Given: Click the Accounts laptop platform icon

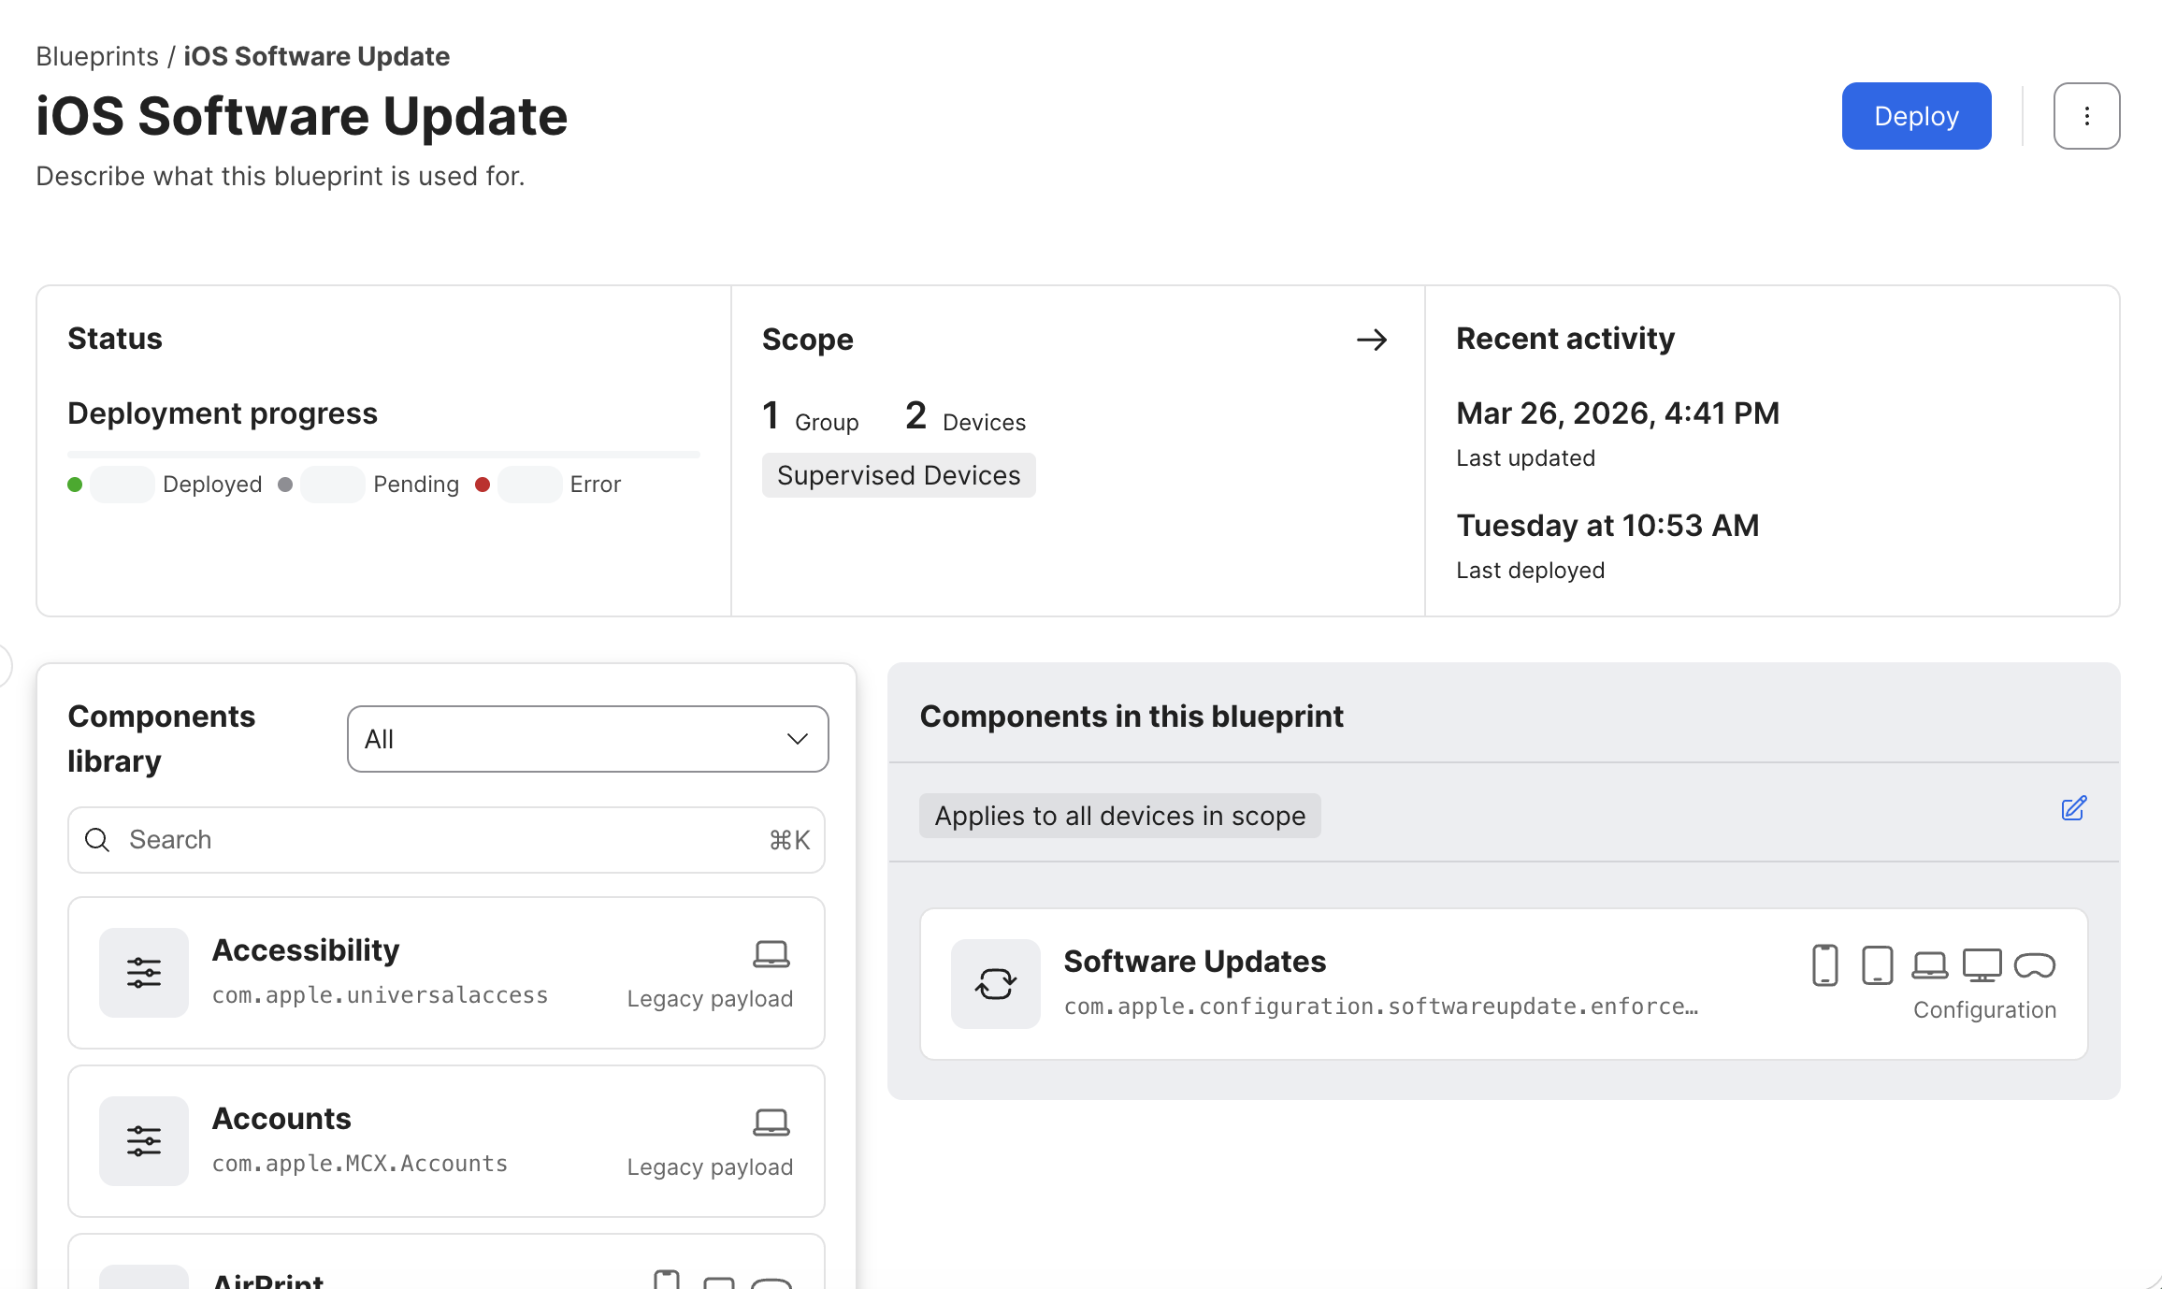Looking at the screenshot, I should coord(771,1122).
